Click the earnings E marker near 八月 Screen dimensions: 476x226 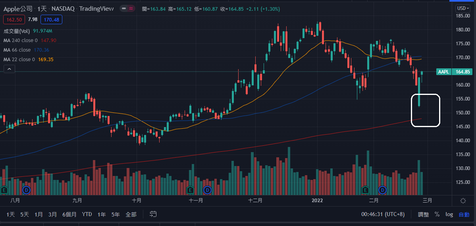click(x=4, y=190)
